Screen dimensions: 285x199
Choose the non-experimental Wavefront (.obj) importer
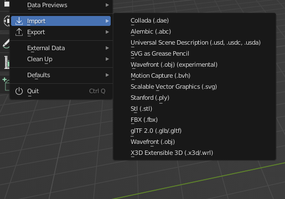point(195,142)
